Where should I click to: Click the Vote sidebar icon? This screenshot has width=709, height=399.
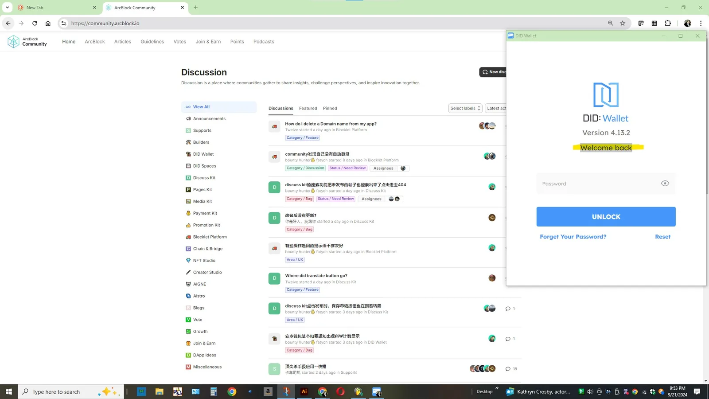pos(188,320)
